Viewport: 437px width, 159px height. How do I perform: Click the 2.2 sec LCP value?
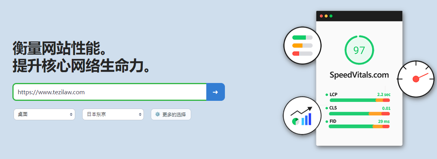tap(384, 94)
